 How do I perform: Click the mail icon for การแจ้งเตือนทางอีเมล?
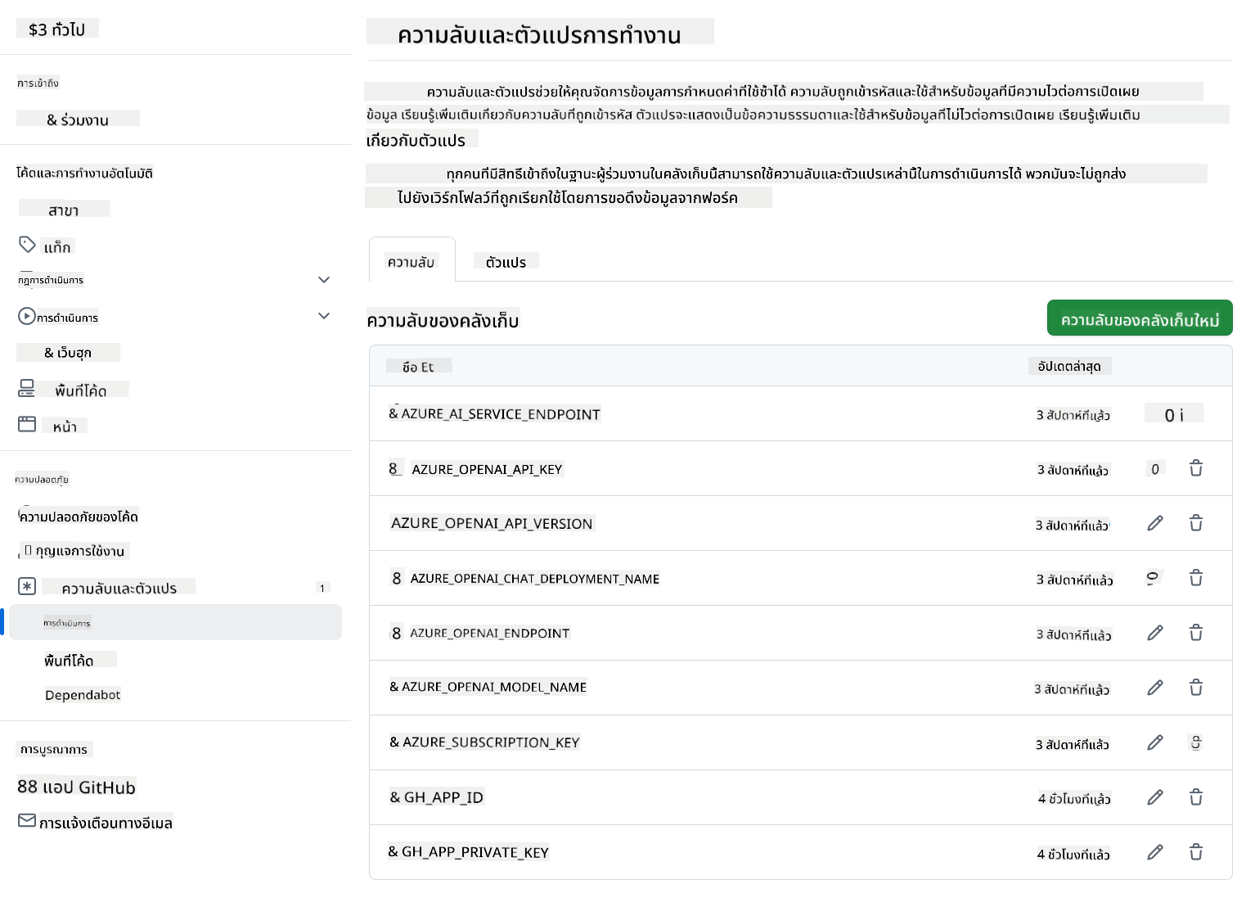pos(27,820)
